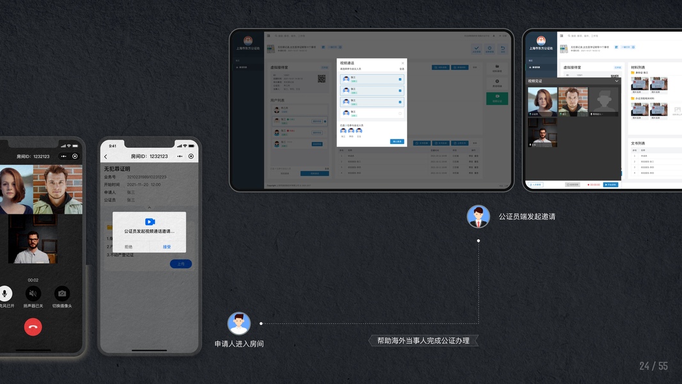The width and height of the screenshot is (682, 384).
Task: Click the personnel management button below 视频见证
Action: [536, 184]
